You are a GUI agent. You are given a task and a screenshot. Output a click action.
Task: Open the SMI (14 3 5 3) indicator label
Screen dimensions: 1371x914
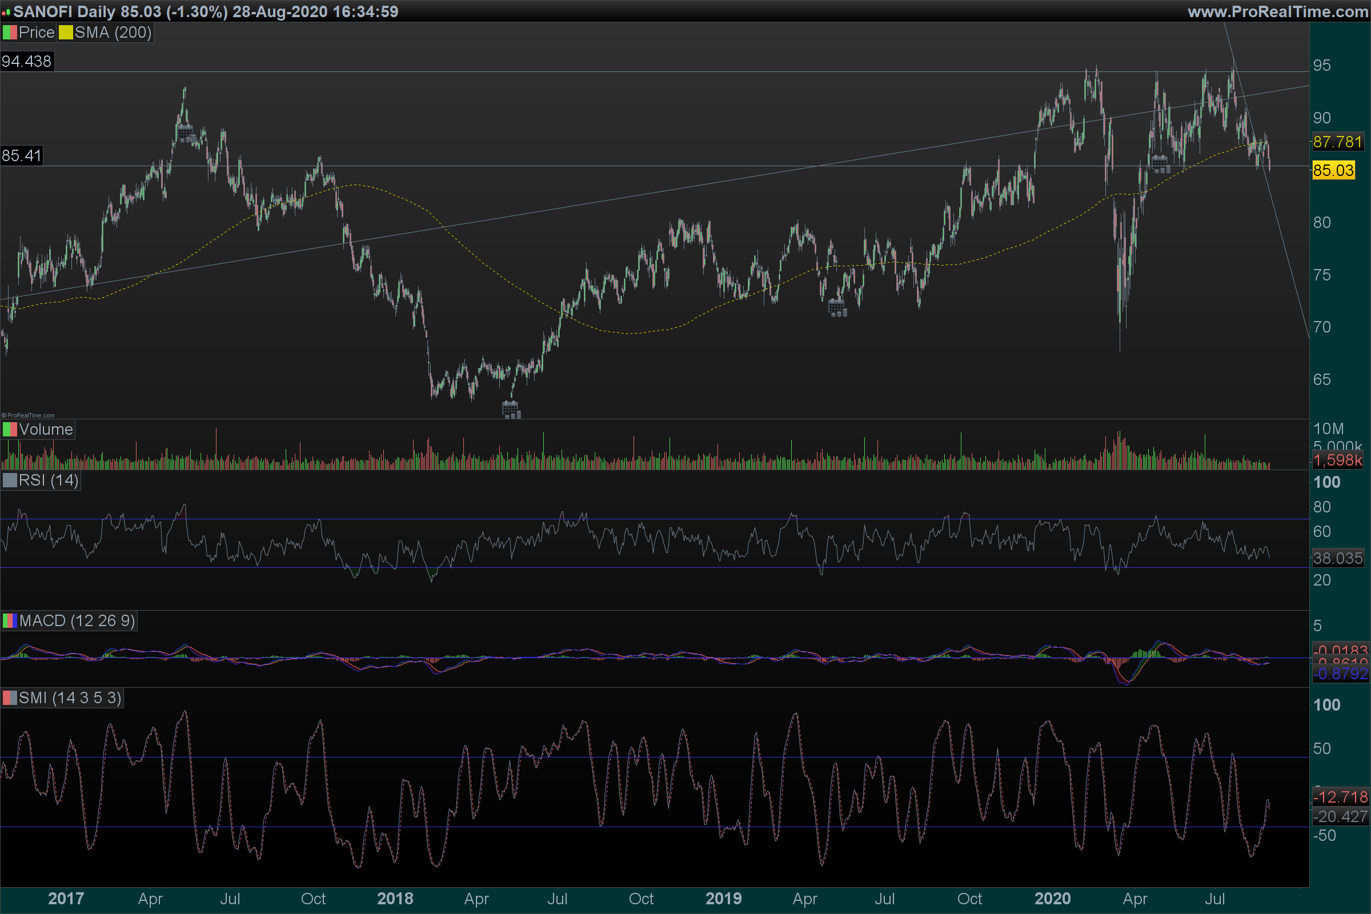coord(70,697)
